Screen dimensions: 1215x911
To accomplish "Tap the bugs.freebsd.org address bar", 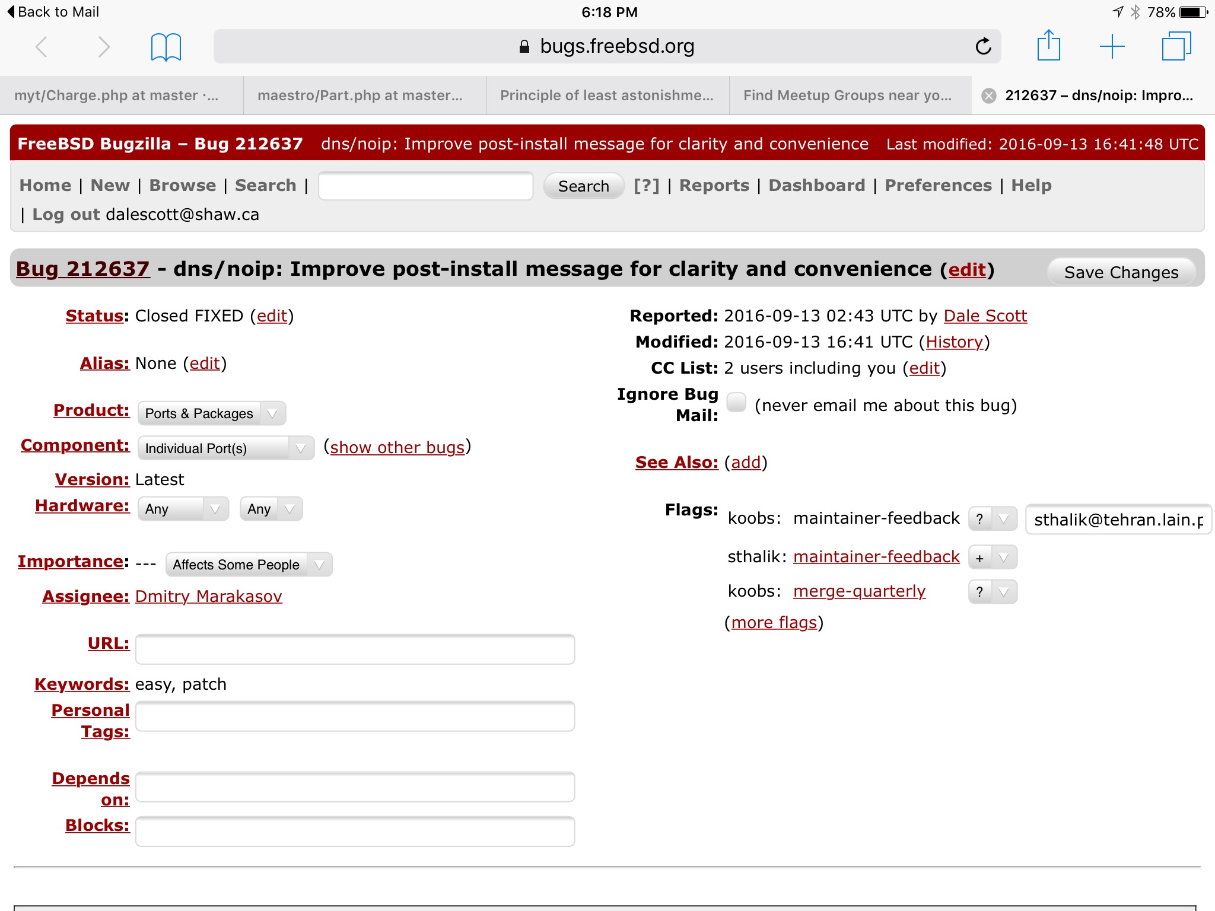I will [607, 46].
